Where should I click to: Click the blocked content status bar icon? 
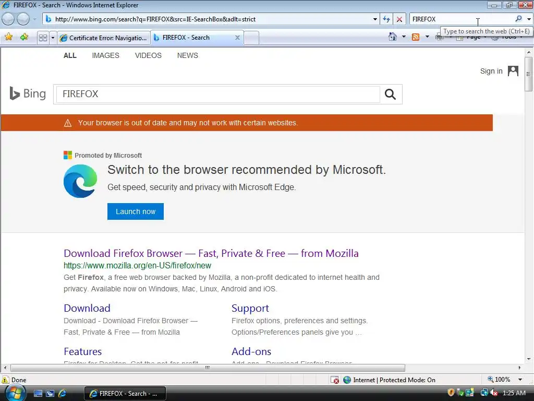(x=335, y=380)
